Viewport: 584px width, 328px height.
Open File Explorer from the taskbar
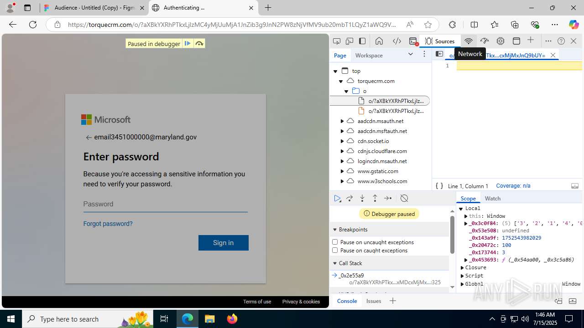(209, 319)
